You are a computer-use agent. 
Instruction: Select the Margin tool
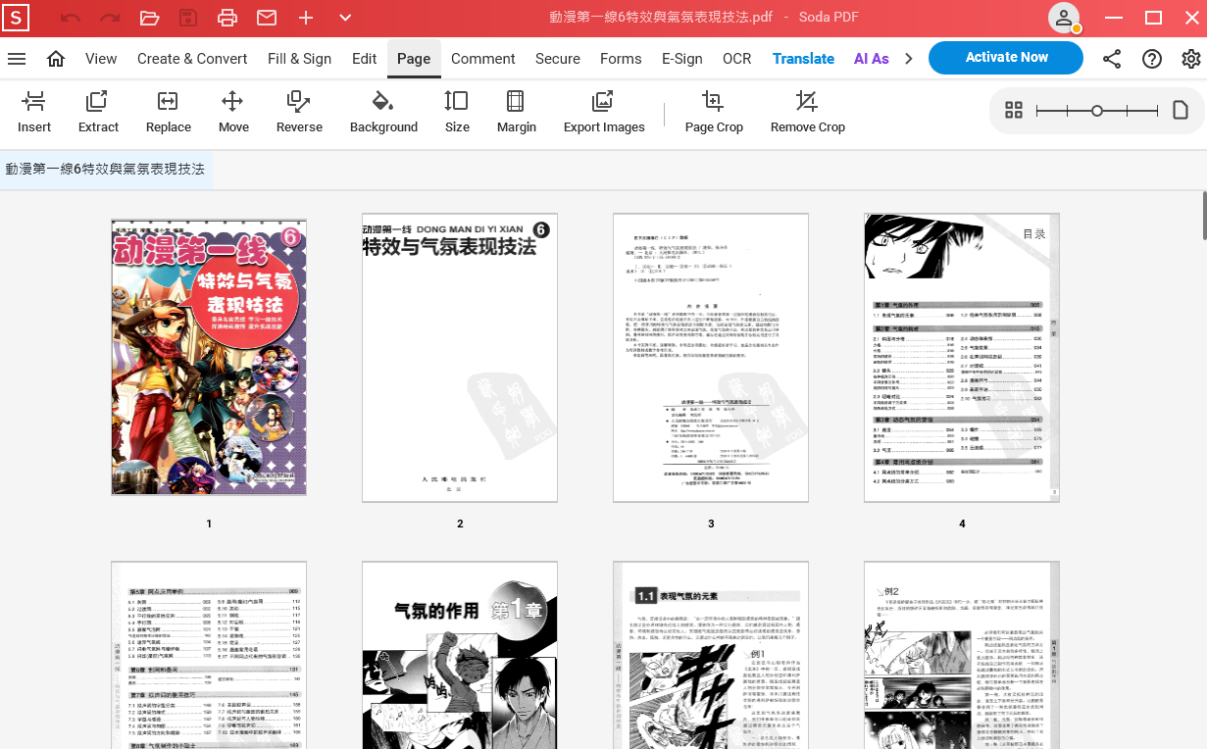coord(516,112)
